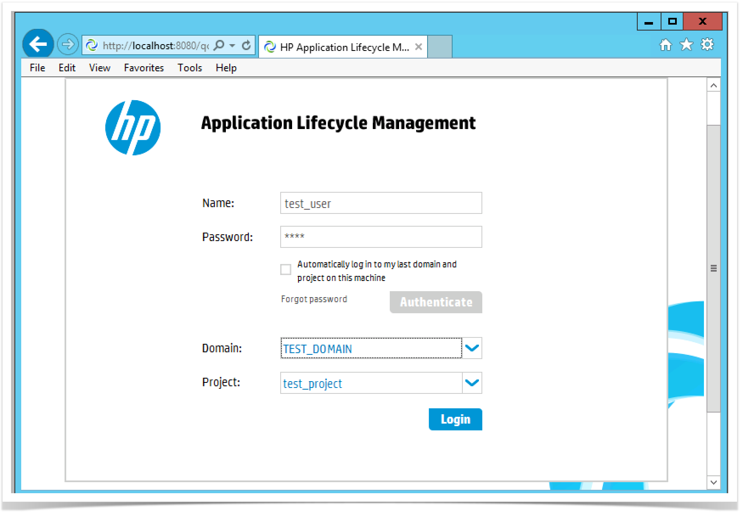743x514 pixels.
Task: Click the scrollbar up arrow
Action: pyautogui.click(x=714, y=85)
